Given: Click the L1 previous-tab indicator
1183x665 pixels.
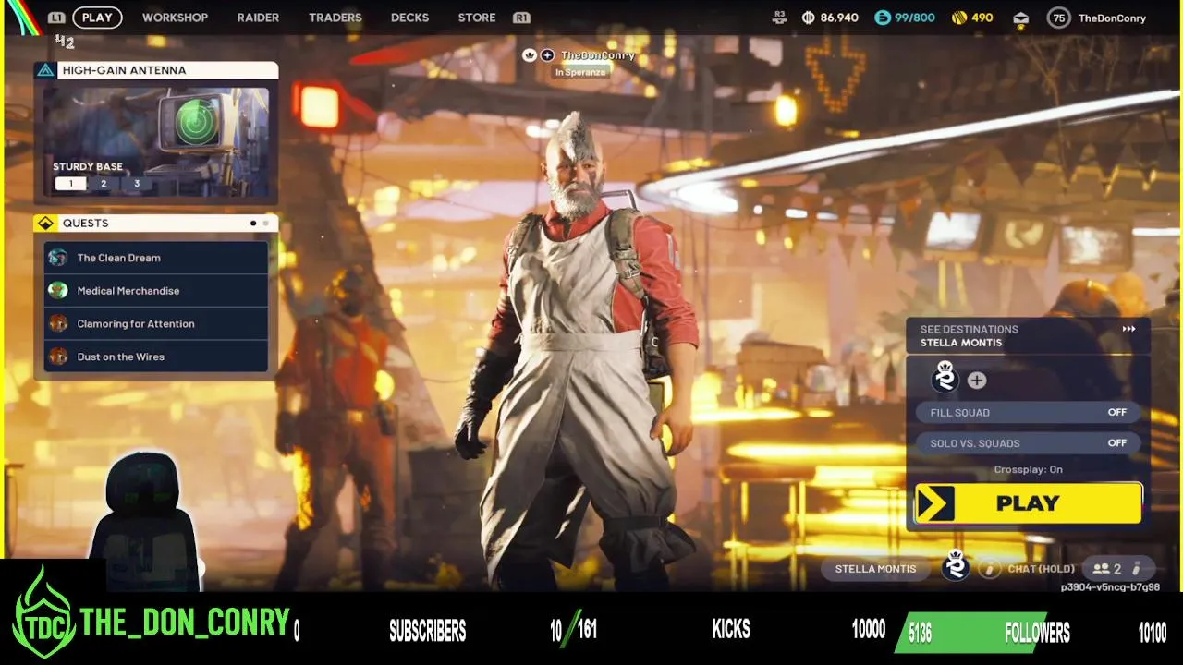Looking at the screenshot, I should (56, 18).
